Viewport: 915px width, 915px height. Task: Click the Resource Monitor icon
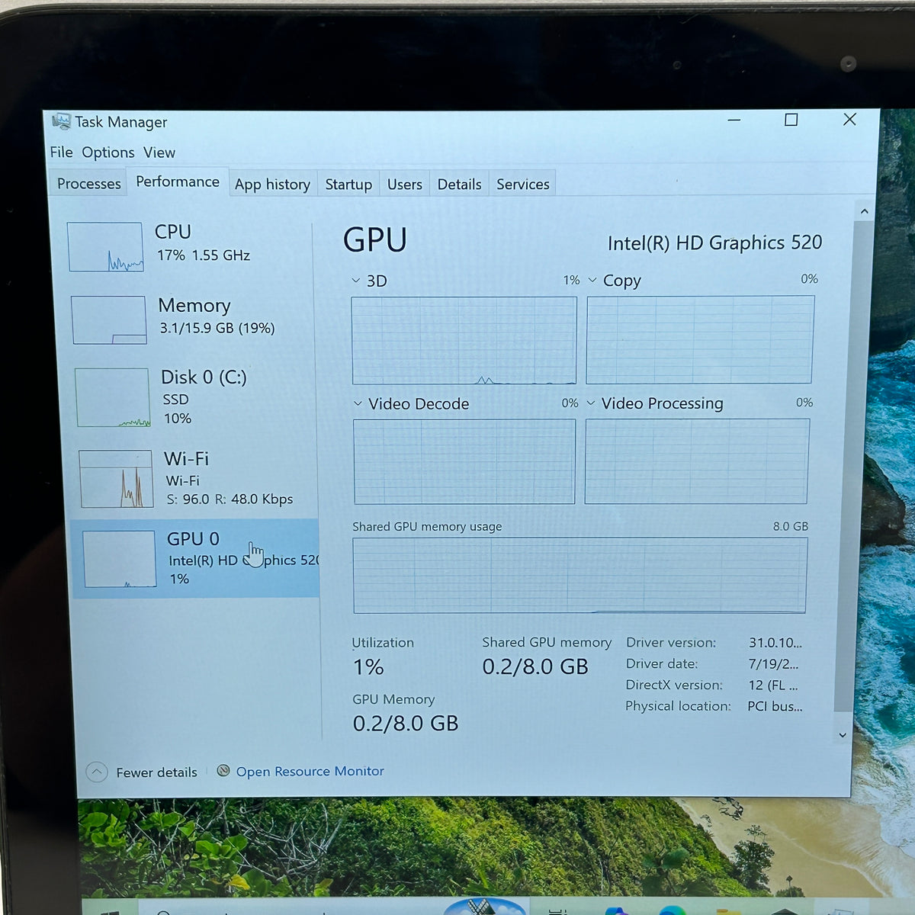click(x=223, y=770)
